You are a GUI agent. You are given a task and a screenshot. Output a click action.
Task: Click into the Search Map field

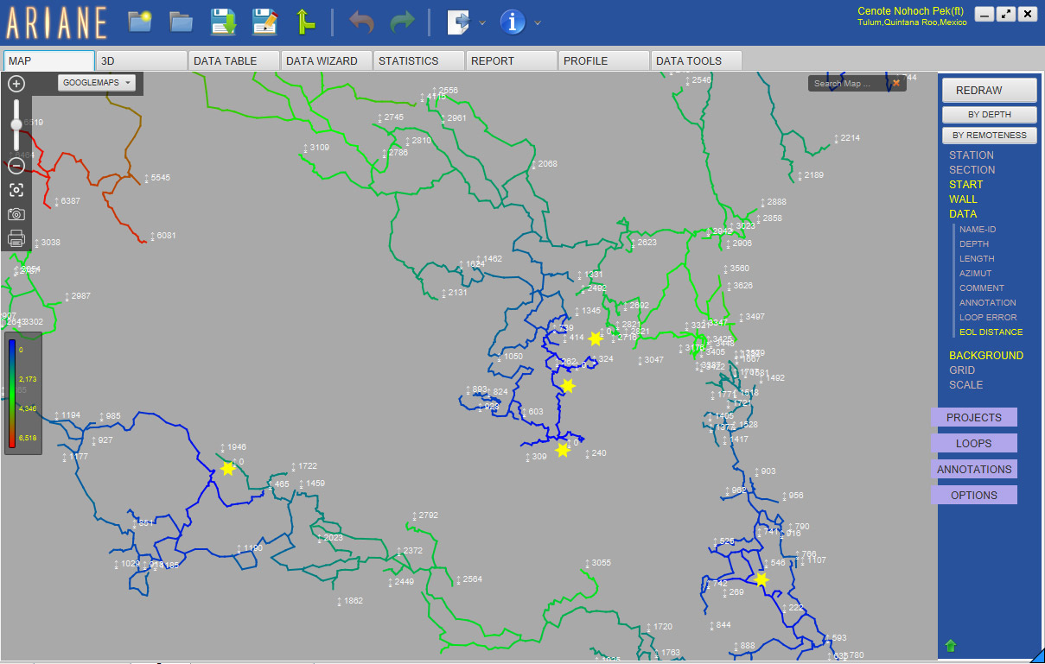click(851, 83)
